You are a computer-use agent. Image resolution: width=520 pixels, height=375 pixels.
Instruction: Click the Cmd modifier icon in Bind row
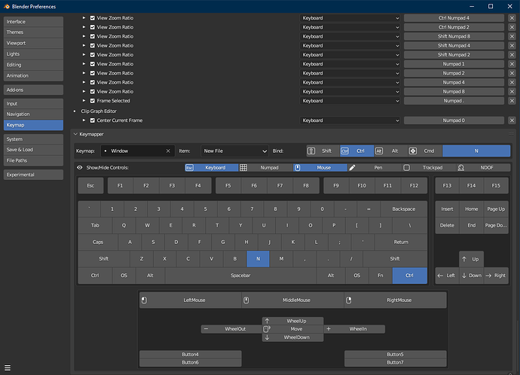coord(412,151)
